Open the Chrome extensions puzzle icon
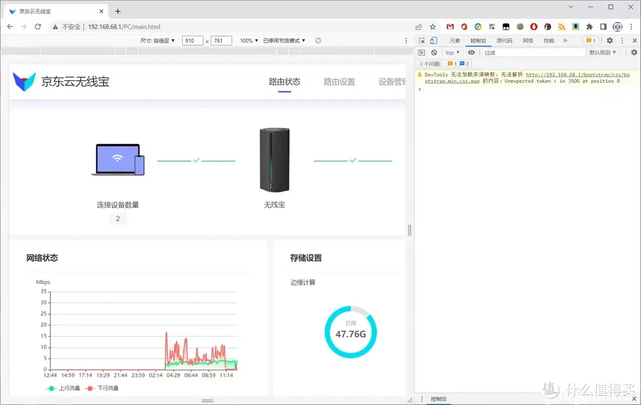The image size is (641, 405). (x=589, y=27)
